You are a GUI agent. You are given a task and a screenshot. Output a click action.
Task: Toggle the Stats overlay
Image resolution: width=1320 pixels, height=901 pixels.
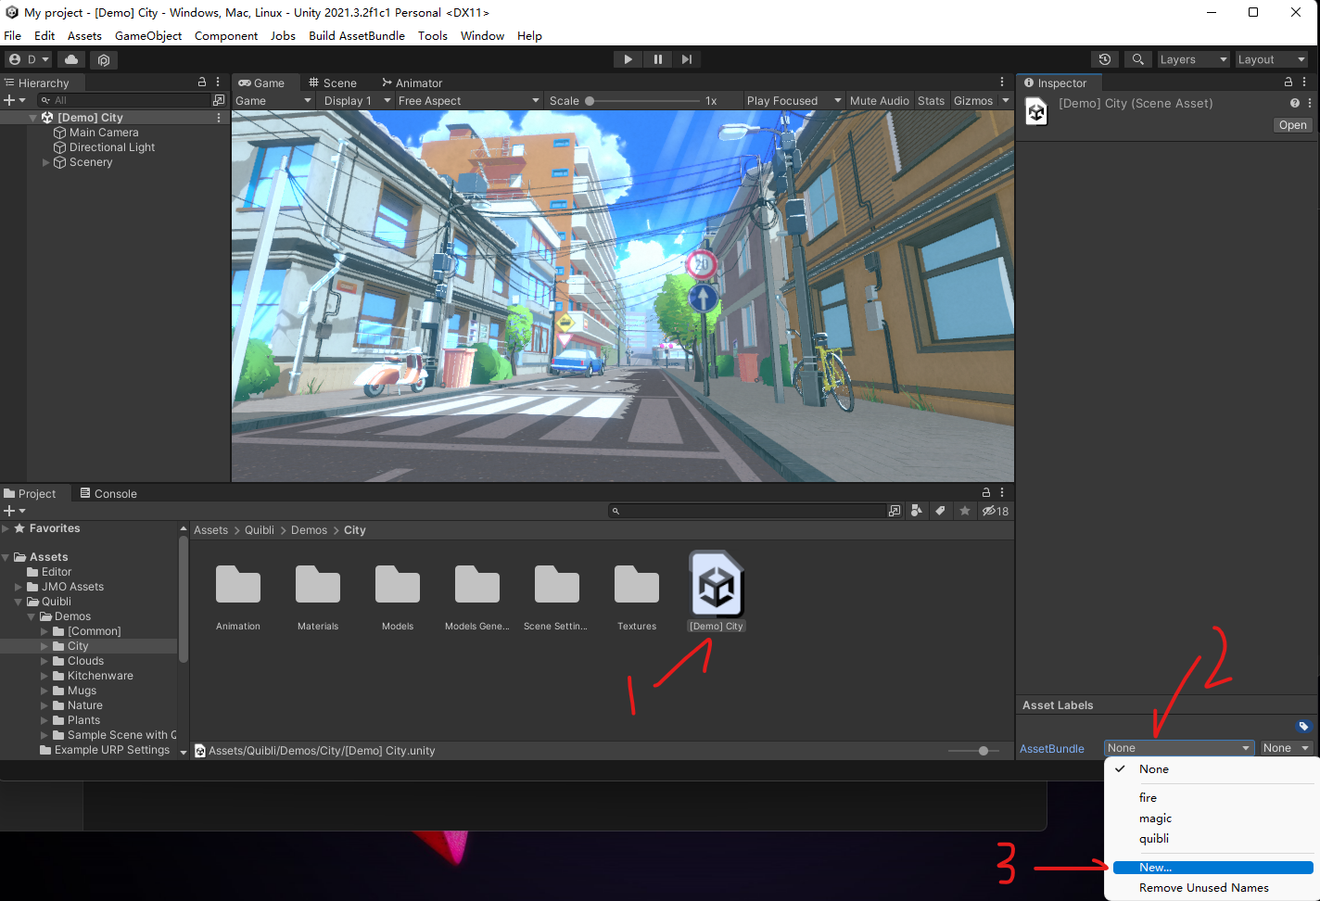pyautogui.click(x=931, y=101)
